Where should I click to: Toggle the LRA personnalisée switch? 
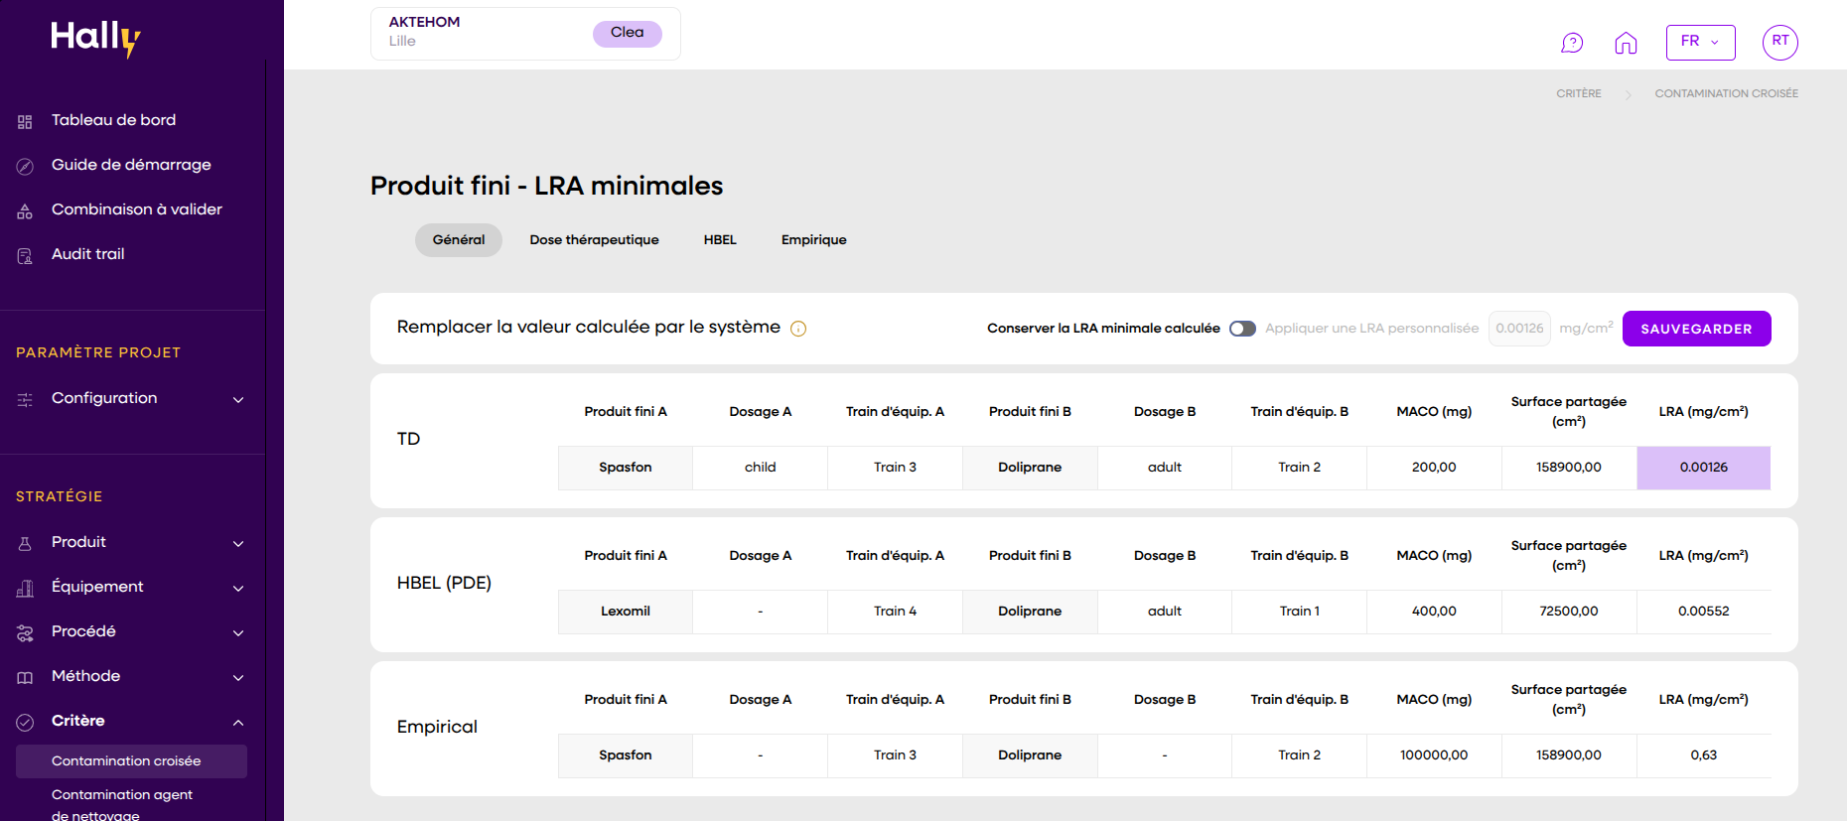click(1242, 329)
